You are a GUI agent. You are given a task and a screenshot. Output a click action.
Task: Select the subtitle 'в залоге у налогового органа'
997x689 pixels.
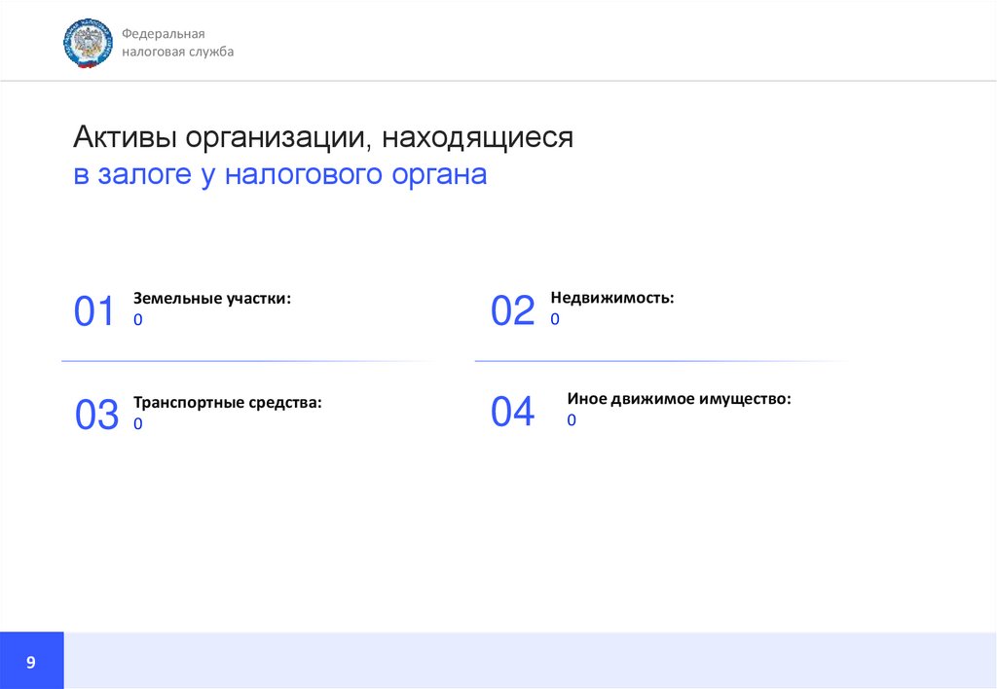[279, 173]
